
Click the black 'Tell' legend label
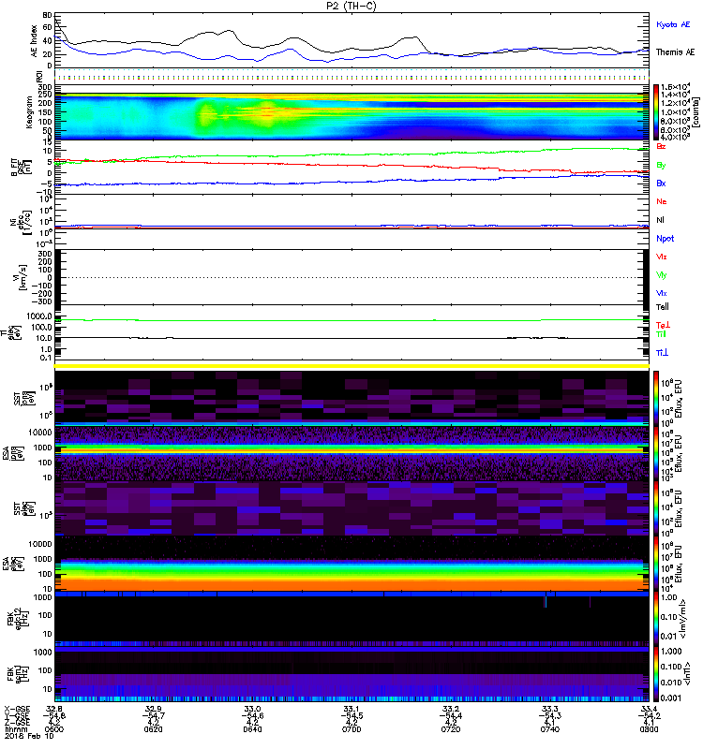coord(663,307)
